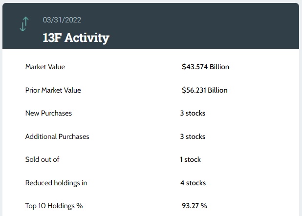Click the $43.574 Billion value
The image size is (302, 216).
tap(205, 67)
